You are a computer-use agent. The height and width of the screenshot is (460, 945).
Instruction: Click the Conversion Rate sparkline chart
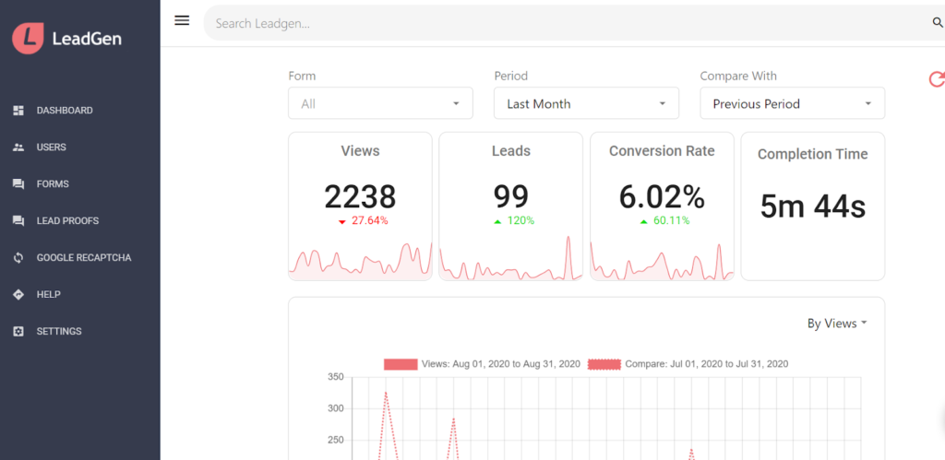click(x=662, y=260)
